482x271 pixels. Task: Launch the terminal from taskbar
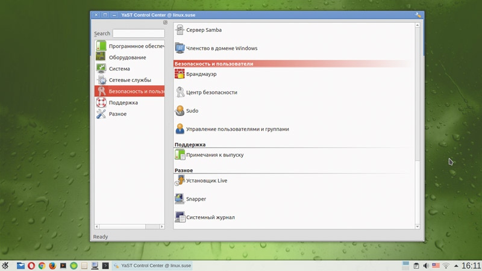pyautogui.click(x=105, y=266)
